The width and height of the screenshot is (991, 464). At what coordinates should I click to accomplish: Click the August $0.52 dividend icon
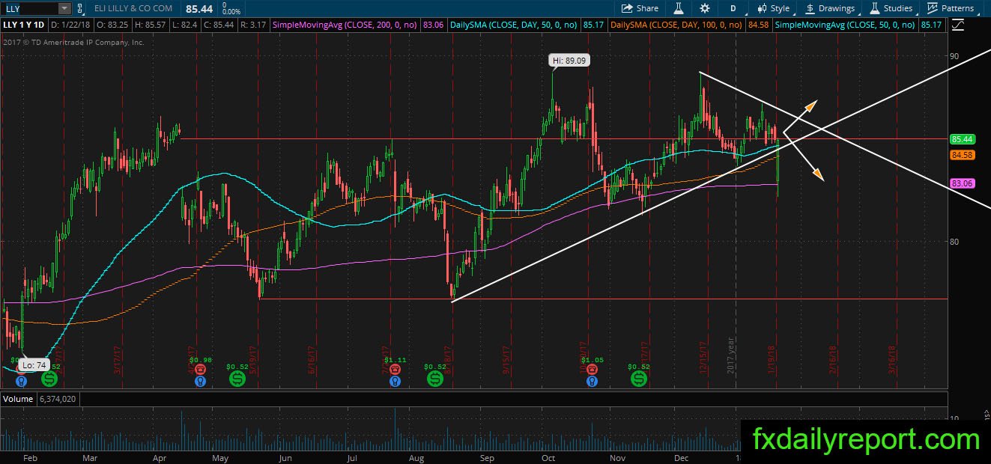(435, 379)
